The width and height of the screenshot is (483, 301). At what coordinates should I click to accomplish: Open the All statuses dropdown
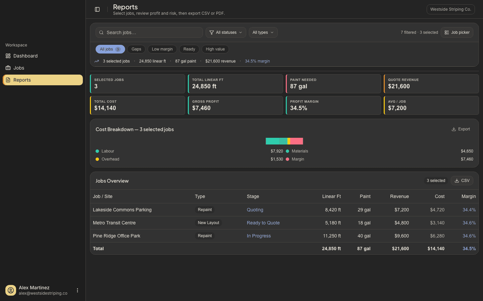[x=226, y=32]
